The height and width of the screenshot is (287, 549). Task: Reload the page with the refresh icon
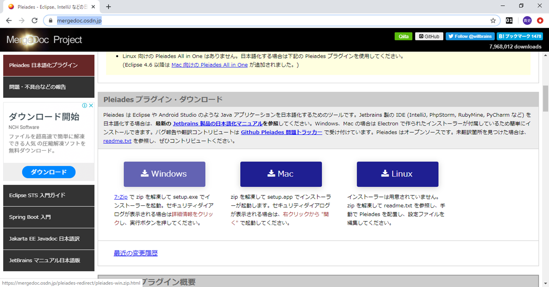pos(35,21)
